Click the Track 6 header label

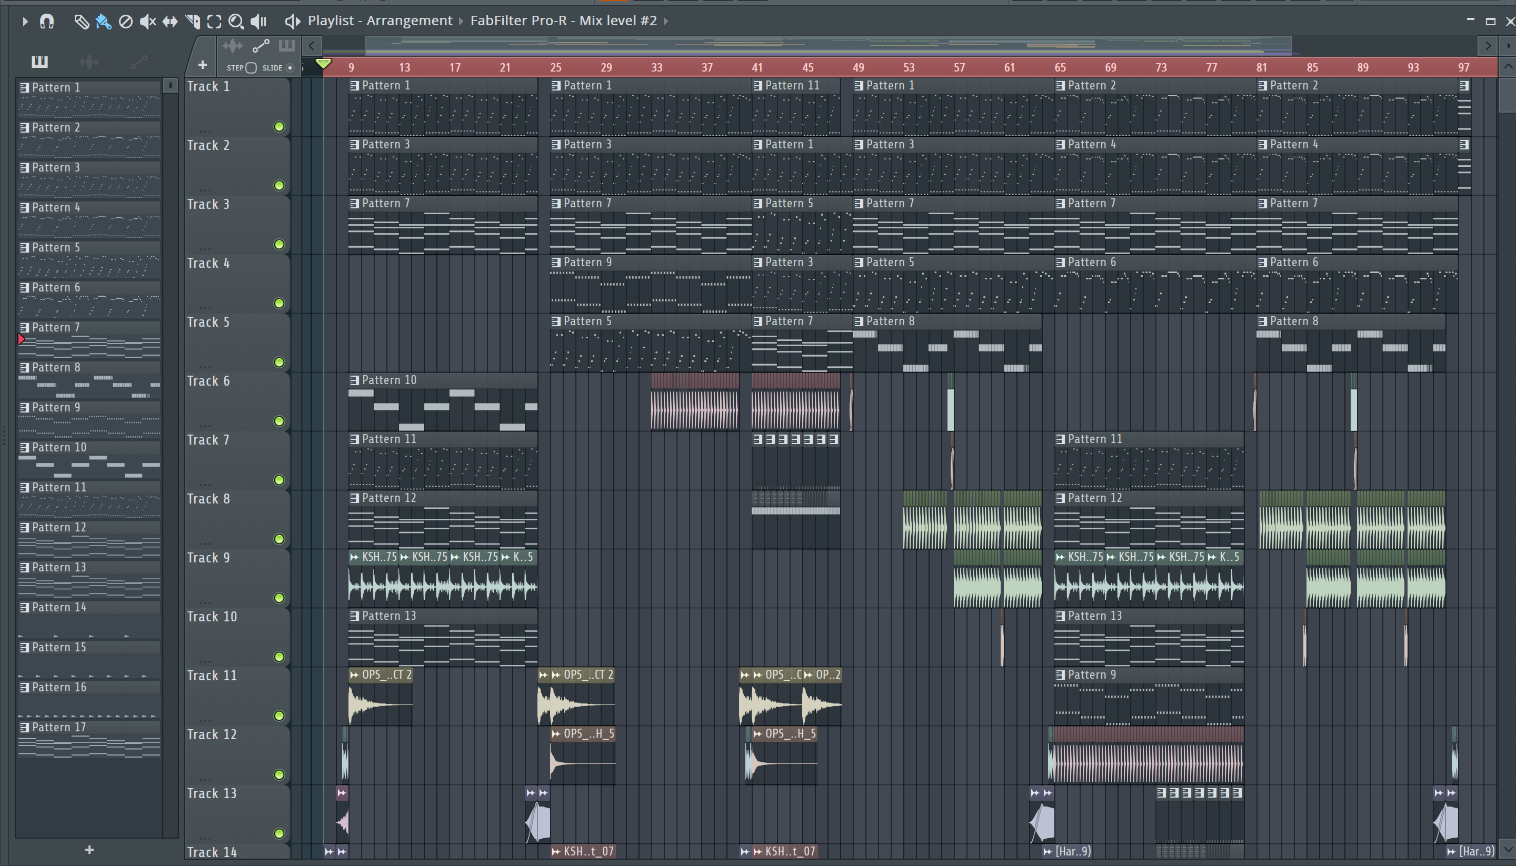208,381
